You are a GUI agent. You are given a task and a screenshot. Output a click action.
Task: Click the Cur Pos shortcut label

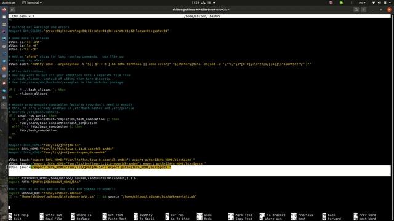point(177,215)
